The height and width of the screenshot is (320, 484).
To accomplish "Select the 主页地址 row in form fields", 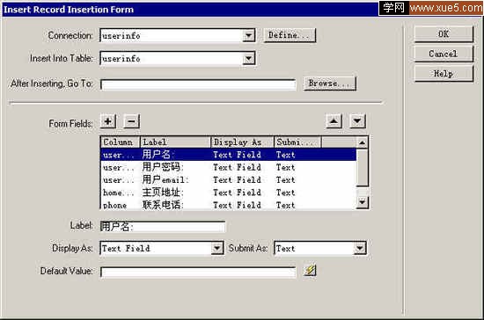I will [x=229, y=193].
